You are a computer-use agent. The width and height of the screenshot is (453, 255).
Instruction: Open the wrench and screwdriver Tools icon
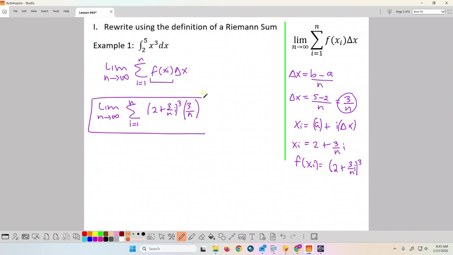tap(171, 237)
